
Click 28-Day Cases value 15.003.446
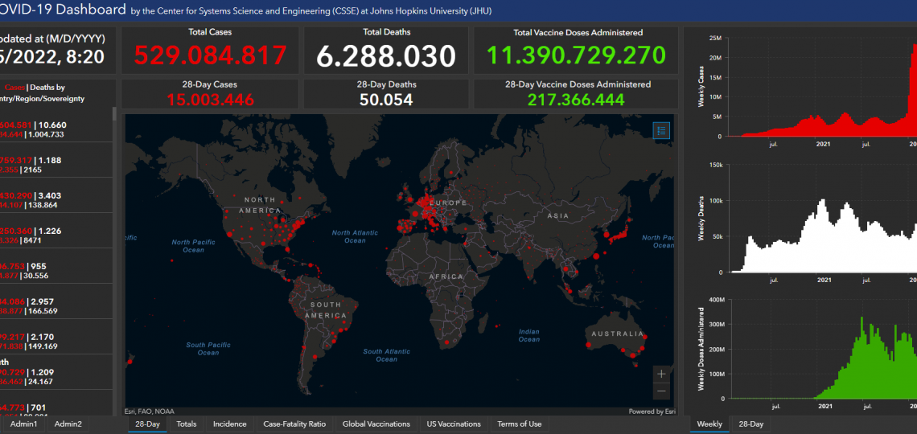210,100
